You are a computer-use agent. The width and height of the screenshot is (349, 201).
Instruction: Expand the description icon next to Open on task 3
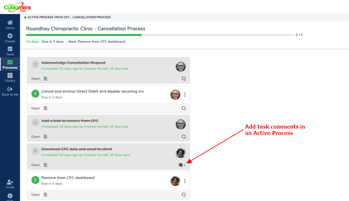(45, 136)
